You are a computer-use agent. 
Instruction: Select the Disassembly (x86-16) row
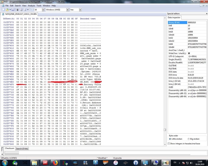(187, 90)
